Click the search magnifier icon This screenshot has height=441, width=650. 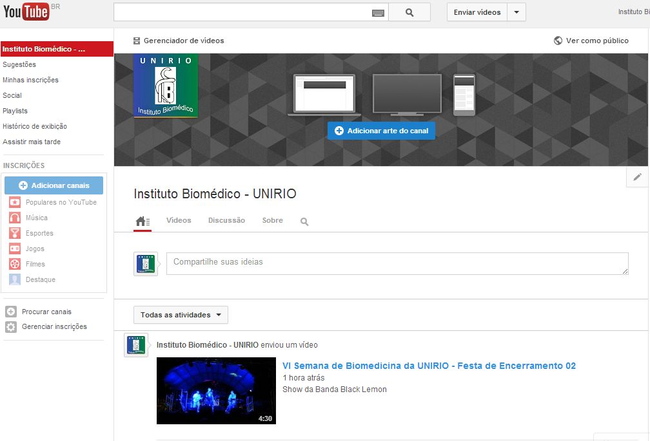(x=409, y=12)
